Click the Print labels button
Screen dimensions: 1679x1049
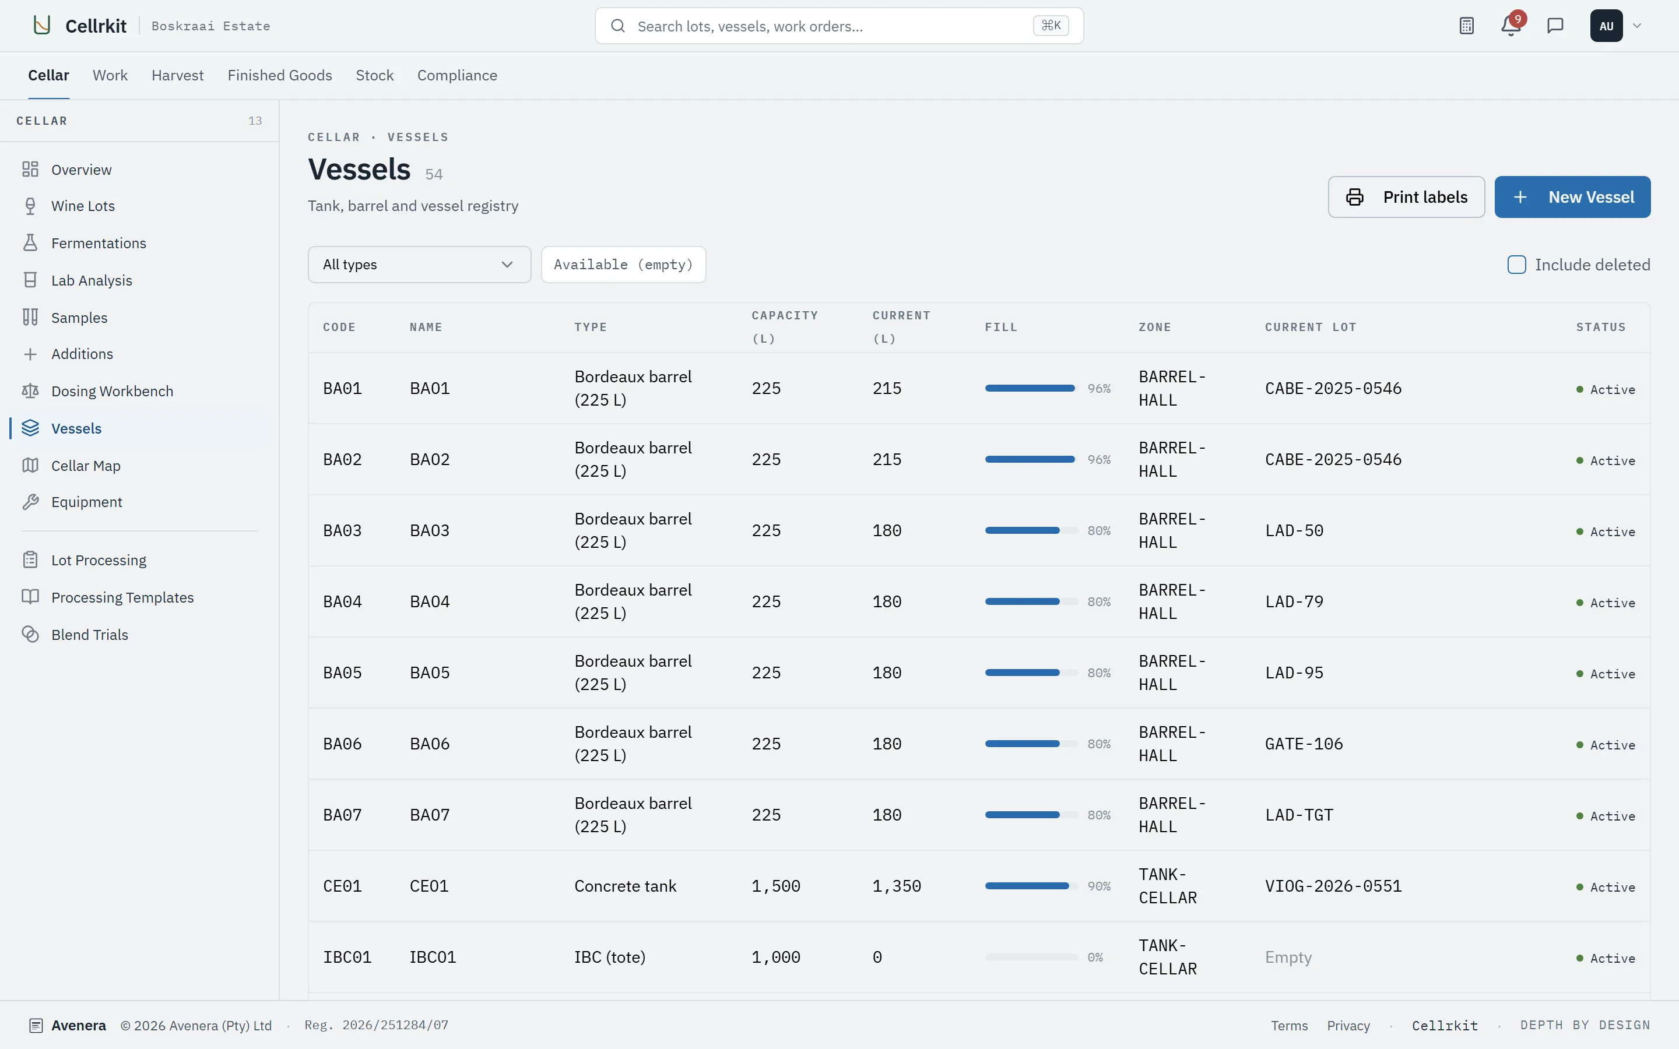tap(1406, 197)
